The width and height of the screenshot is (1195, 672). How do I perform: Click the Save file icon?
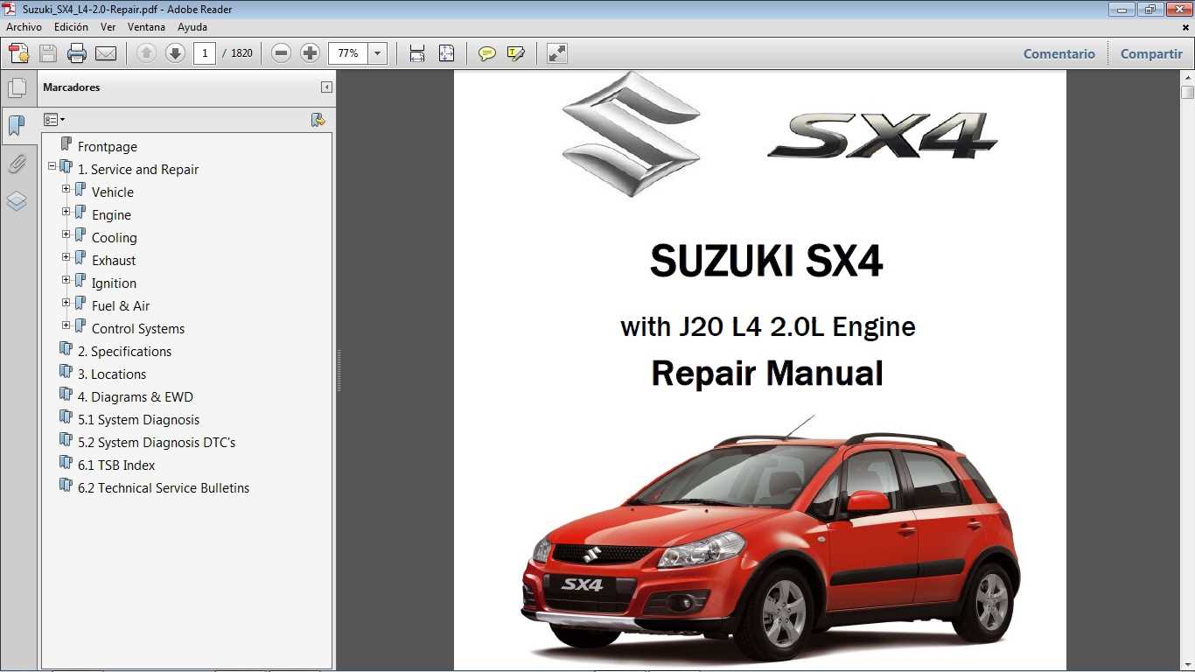pos(48,53)
